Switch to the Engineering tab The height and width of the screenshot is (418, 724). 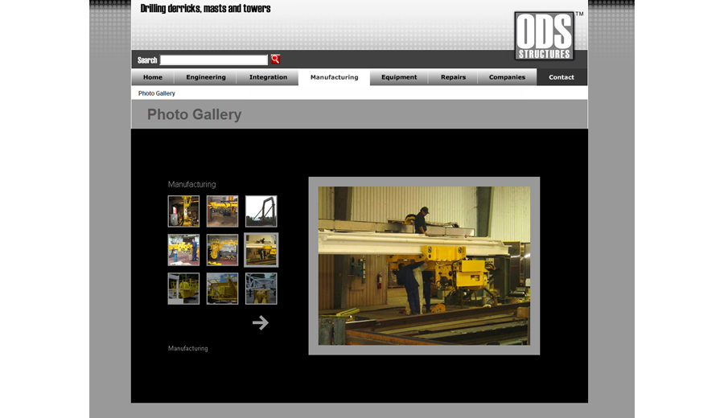(206, 77)
